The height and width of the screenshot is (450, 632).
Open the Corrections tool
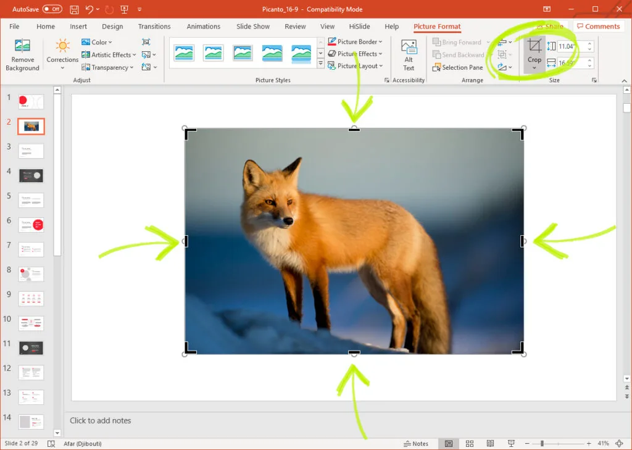(62, 55)
